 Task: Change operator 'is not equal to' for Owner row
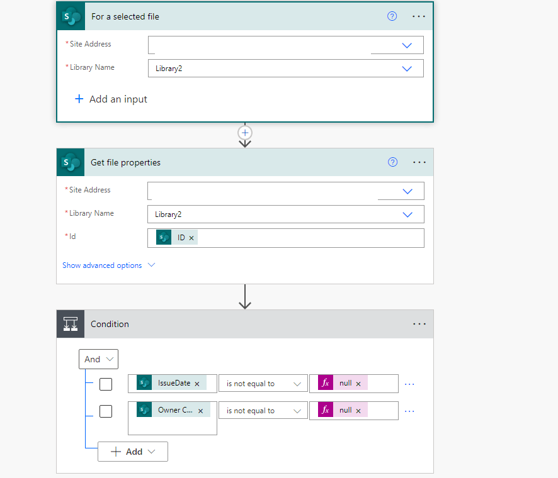click(x=263, y=411)
